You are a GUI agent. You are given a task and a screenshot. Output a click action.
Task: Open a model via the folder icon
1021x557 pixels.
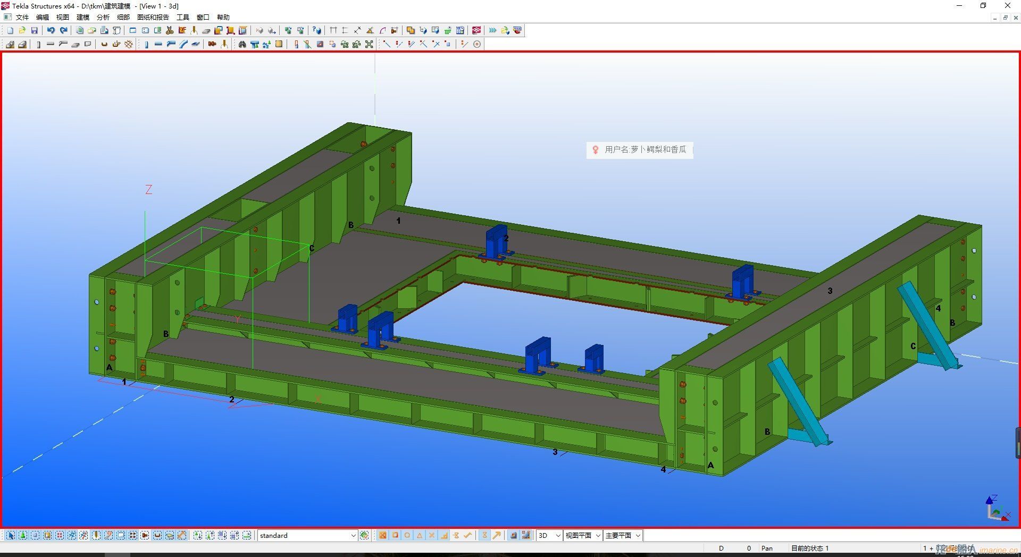tap(22, 30)
